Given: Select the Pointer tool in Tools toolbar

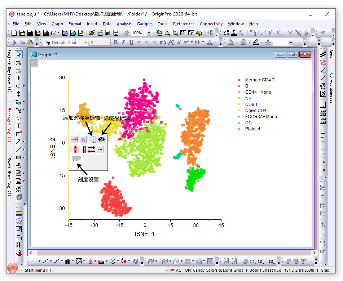Looking at the screenshot, I should click(x=19, y=54).
